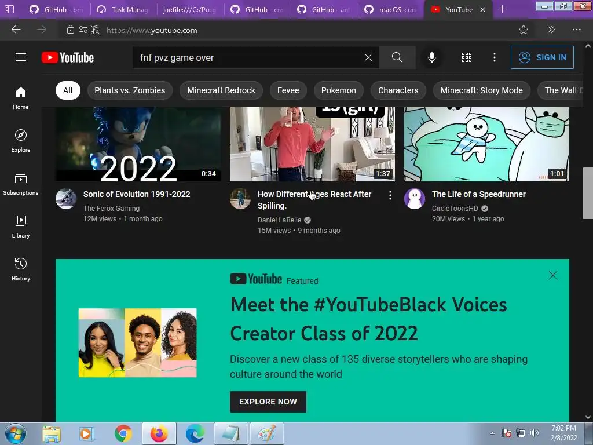This screenshot has width=593, height=445.
Task: Open YouTube settings three-dot menu
Action: [495, 57]
